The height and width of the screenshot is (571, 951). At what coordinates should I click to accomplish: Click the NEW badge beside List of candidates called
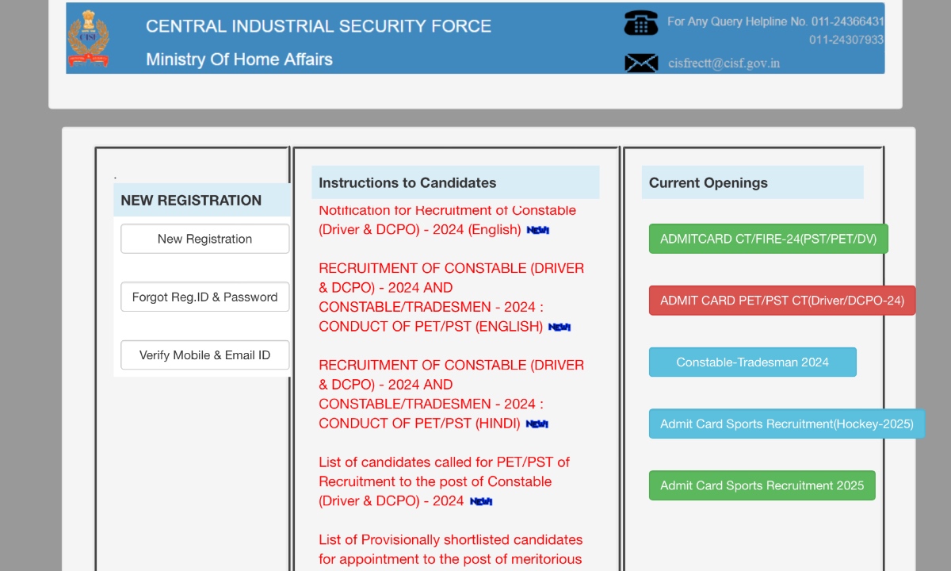481,501
